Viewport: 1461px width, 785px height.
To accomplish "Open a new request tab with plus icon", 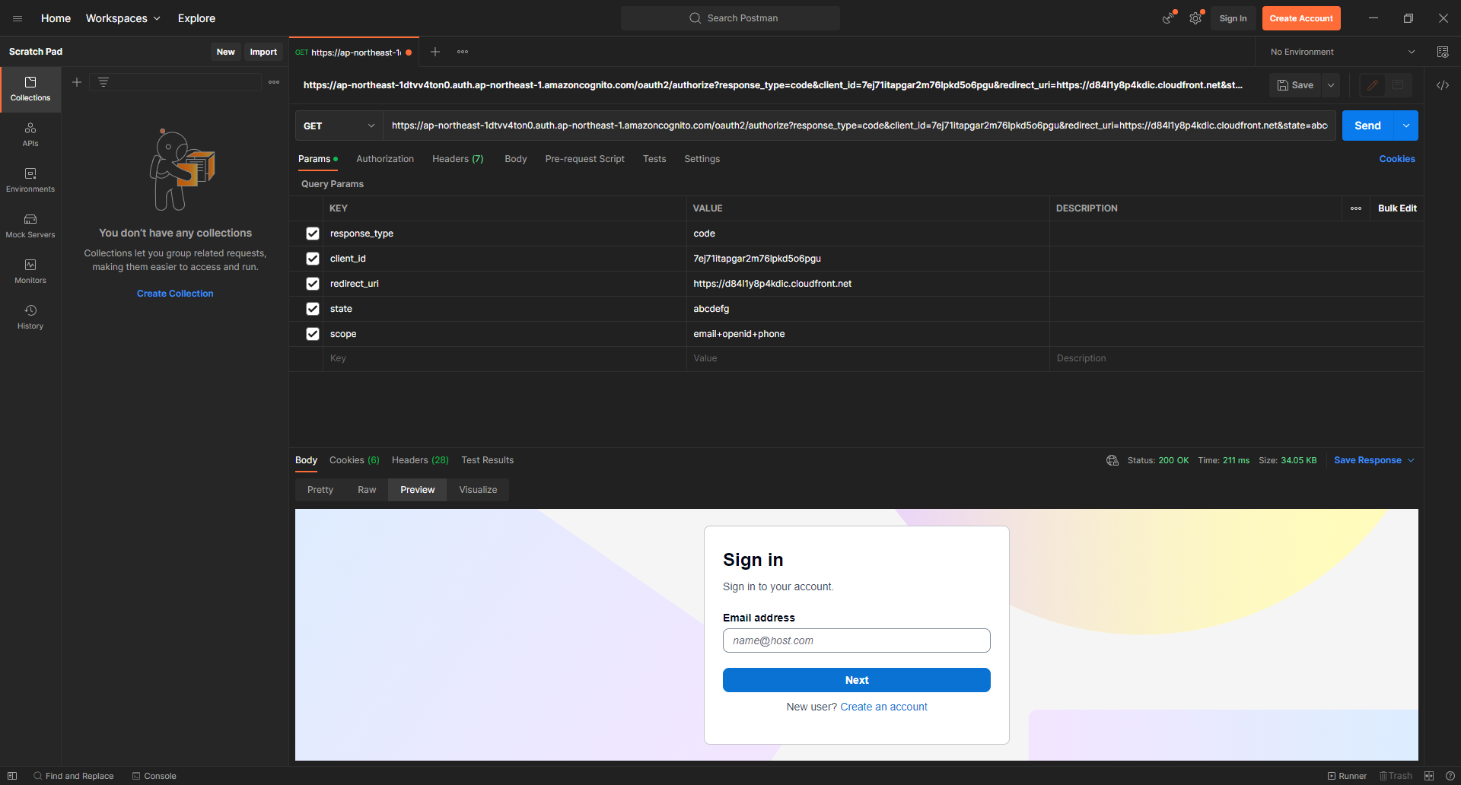I will coord(435,52).
